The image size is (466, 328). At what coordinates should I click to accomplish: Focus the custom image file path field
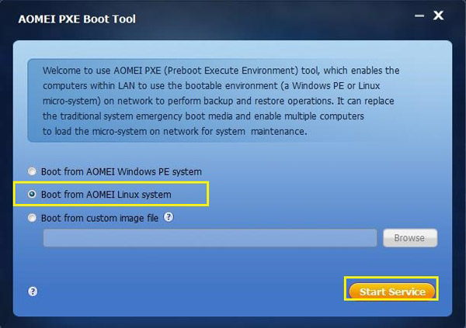[x=210, y=238]
